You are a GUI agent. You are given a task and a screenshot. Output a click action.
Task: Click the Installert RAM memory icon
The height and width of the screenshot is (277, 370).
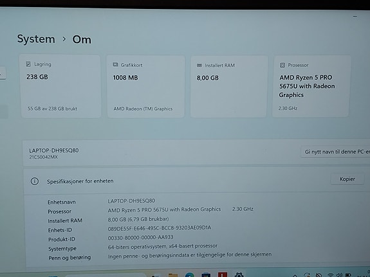coord(199,66)
